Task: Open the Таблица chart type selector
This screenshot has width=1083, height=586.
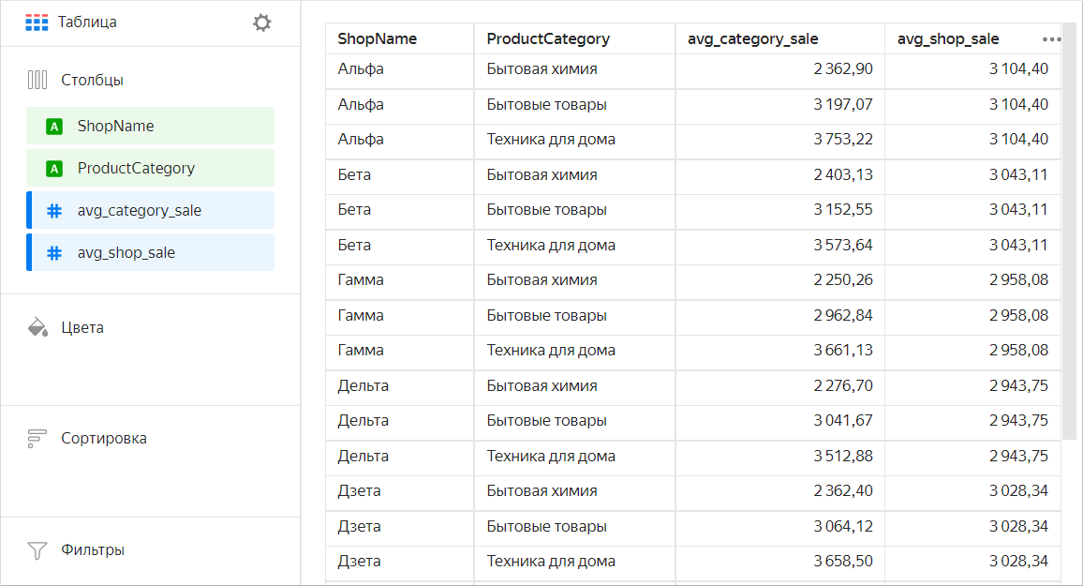Action: click(87, 23)
